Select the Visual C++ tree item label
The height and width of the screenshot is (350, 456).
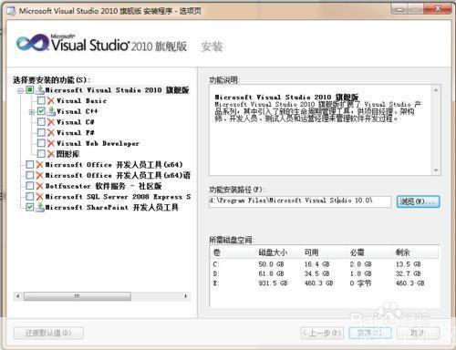[x=78, y=111]
